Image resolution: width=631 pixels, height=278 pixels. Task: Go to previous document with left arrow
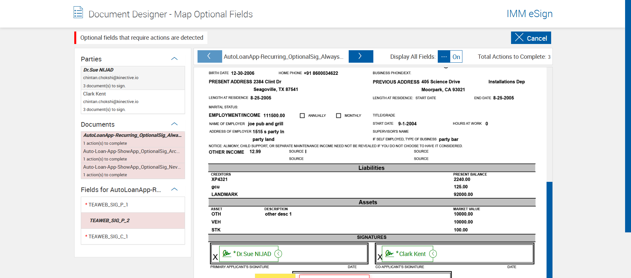[209, 56]
